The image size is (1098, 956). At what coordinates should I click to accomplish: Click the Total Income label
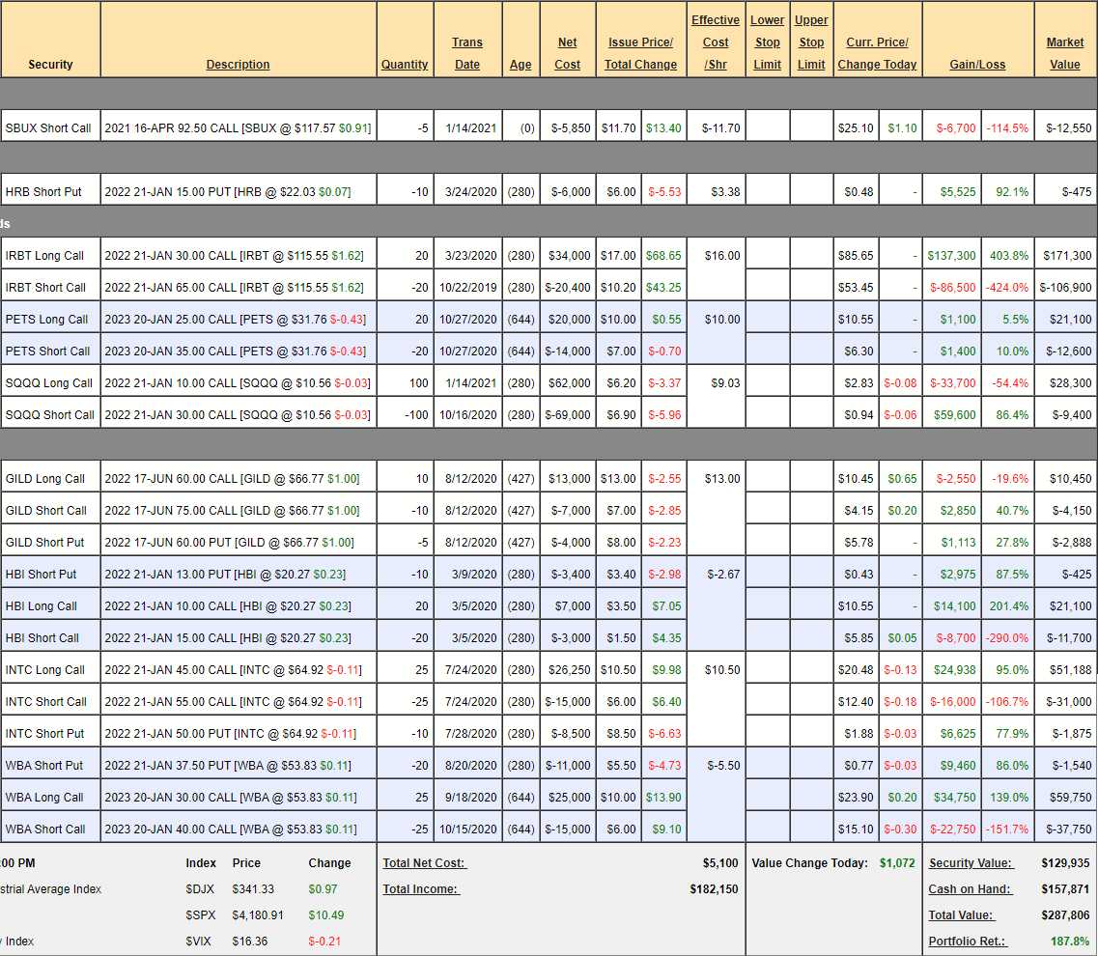coord(421,889)
